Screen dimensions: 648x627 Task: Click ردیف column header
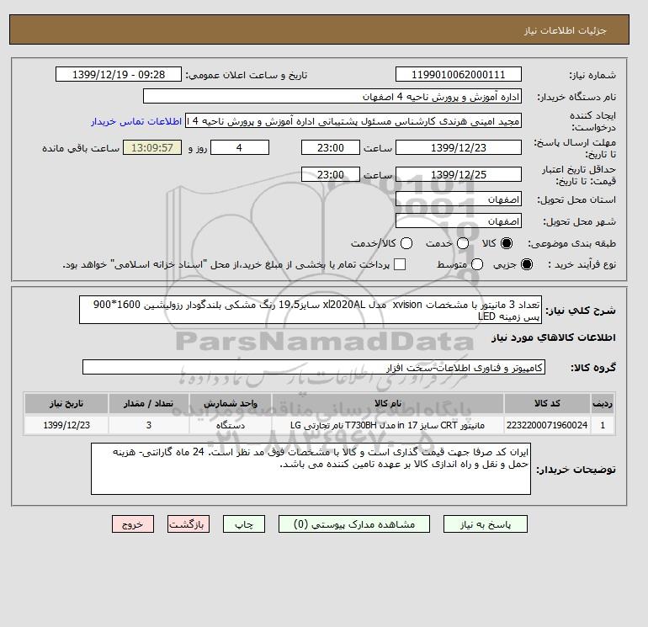tap(603, 403)
